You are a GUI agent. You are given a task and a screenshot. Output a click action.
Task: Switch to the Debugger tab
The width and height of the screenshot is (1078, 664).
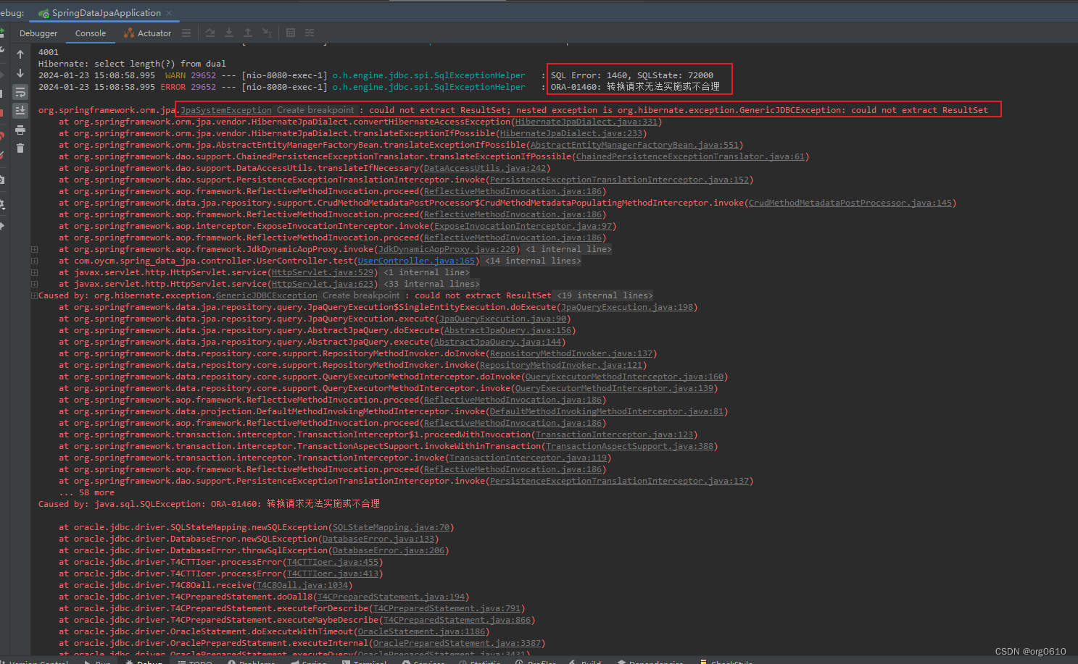click(38, 33)
